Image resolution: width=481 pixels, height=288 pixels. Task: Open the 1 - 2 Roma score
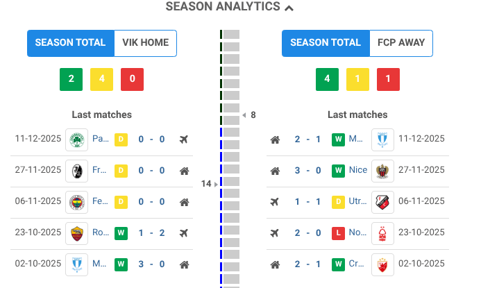click(x=151, y=233)
